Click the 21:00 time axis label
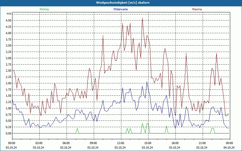This screenshot has height=151, width=242. coord(203,143)
